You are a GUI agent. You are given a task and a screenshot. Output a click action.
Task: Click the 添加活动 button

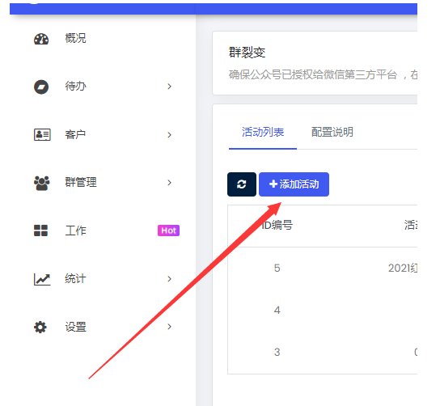tap(294, 184)
